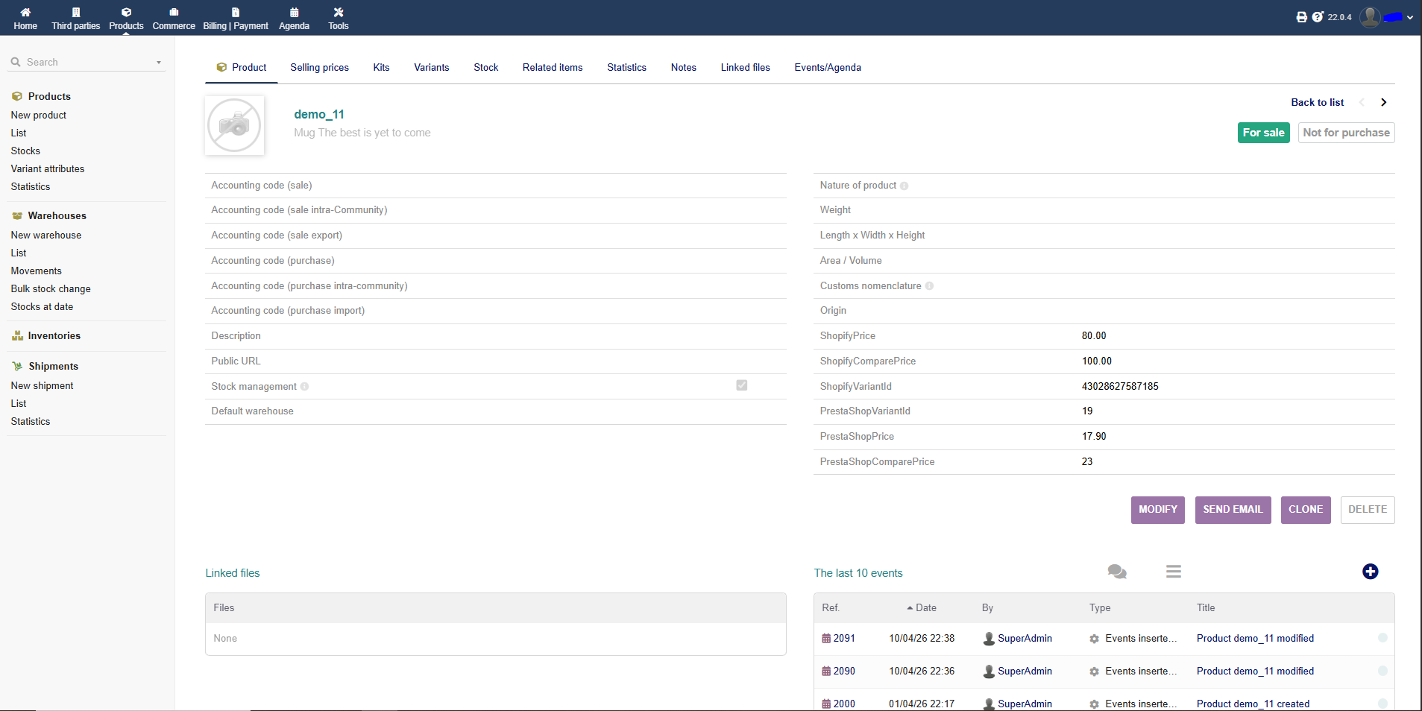Select the Commerce module icon
The height and width of the screenshot is (711, 1422).
point(173,16)
